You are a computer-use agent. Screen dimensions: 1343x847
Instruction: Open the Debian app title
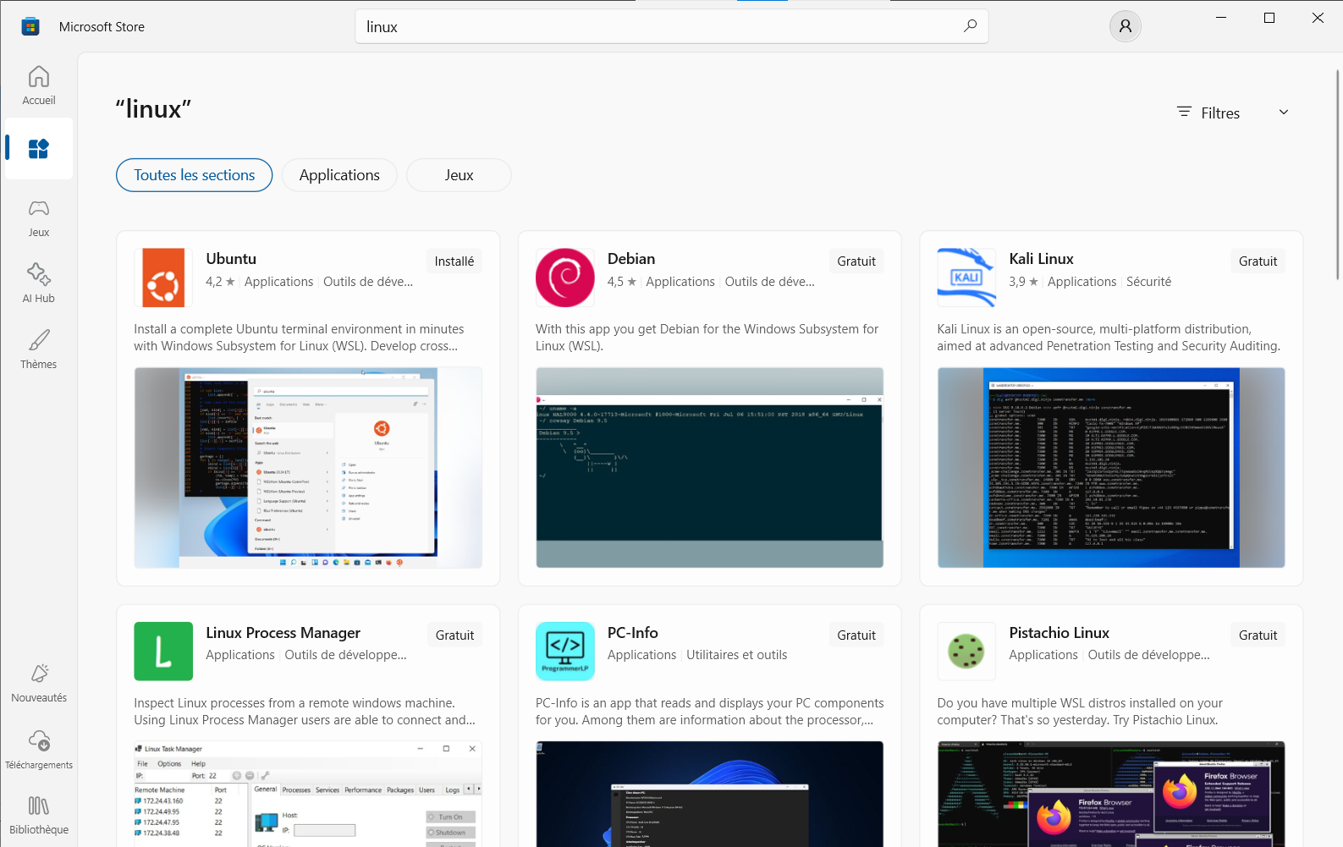(x=631, y=259)
